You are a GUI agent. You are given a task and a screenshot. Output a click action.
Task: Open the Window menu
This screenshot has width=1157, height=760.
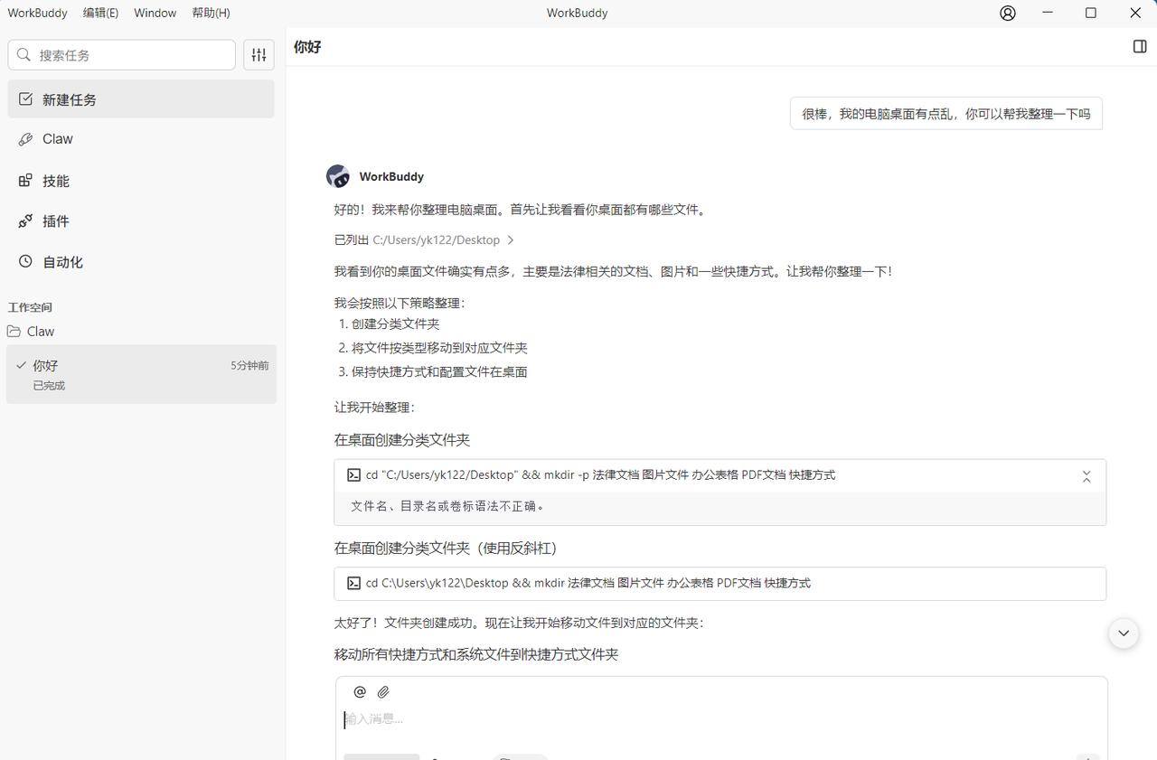(154, 13)
